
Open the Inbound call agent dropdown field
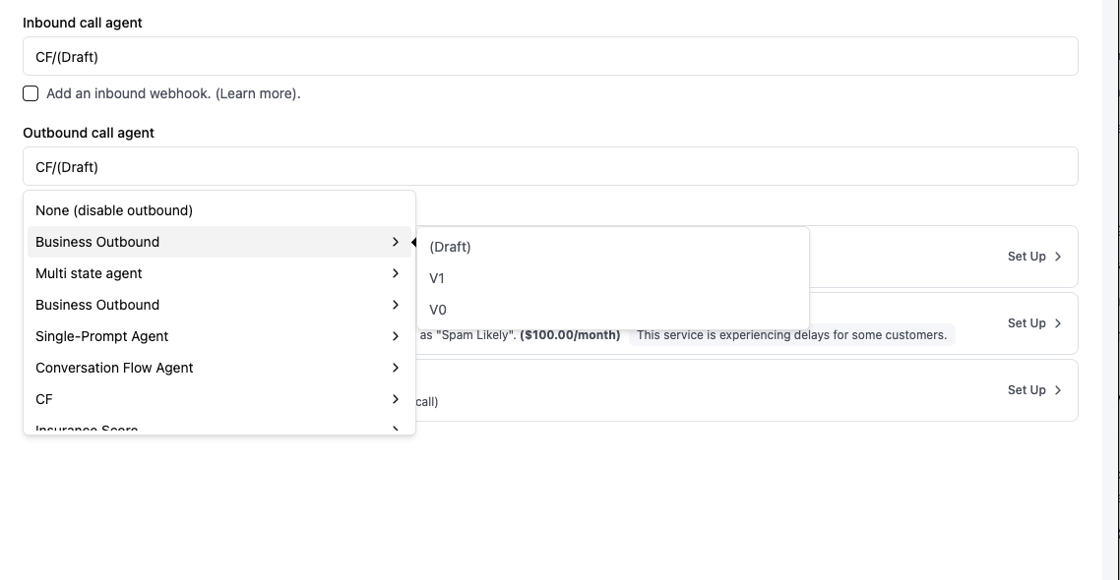click(550, 57)
